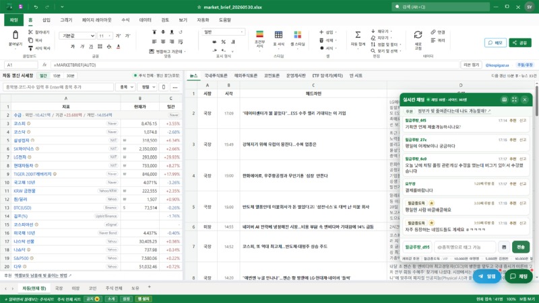Toggle the 주말/휴장 badge
Screen dimensions: 539x303
[x=525, y=64]
